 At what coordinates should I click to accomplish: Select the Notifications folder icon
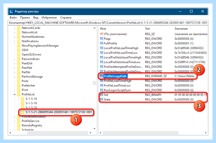pyautogui.click(x=18, y=41)
